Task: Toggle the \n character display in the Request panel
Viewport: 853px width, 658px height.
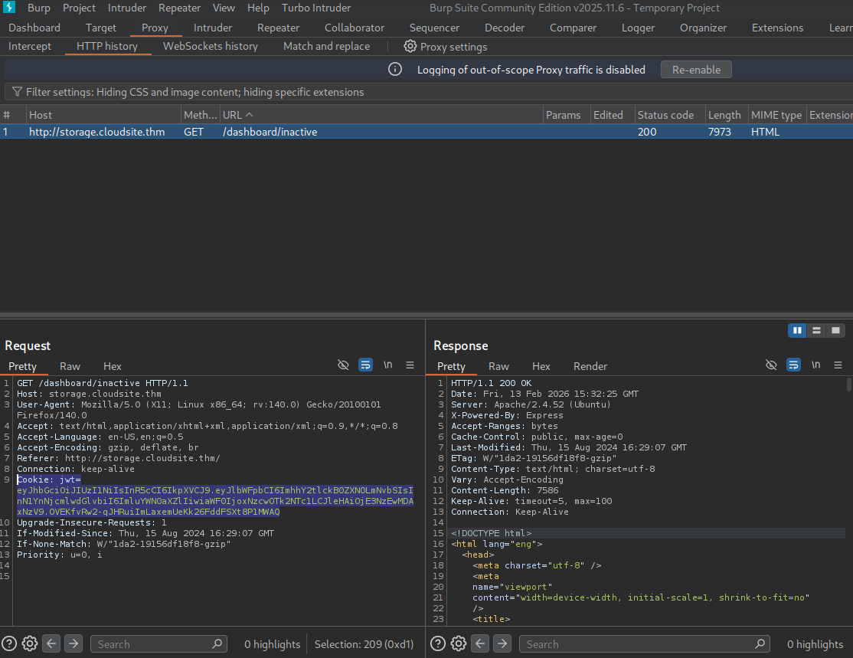Action: tap(388, 365)
